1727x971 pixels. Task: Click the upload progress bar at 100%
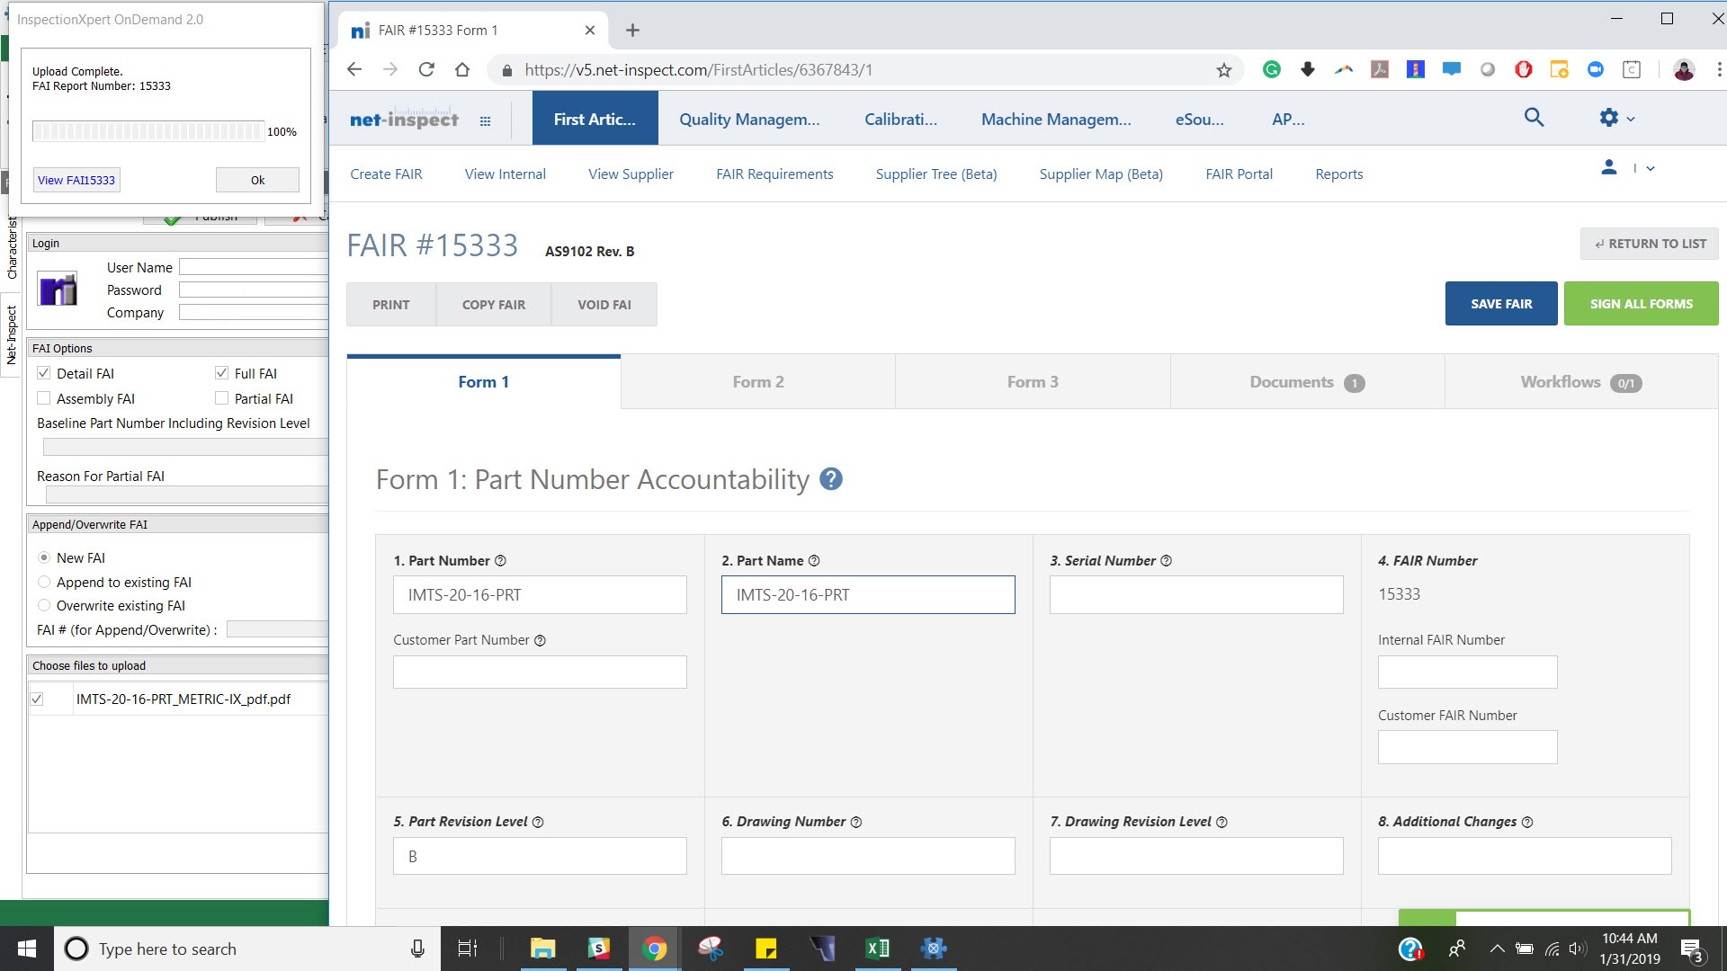(148, 130)
